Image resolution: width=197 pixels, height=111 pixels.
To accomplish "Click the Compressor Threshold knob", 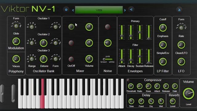I will click(131, 86).
